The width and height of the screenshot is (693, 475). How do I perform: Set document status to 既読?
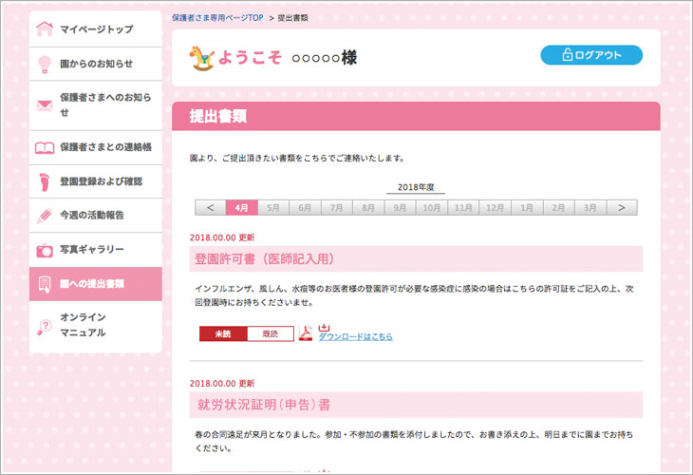[271, 333]
